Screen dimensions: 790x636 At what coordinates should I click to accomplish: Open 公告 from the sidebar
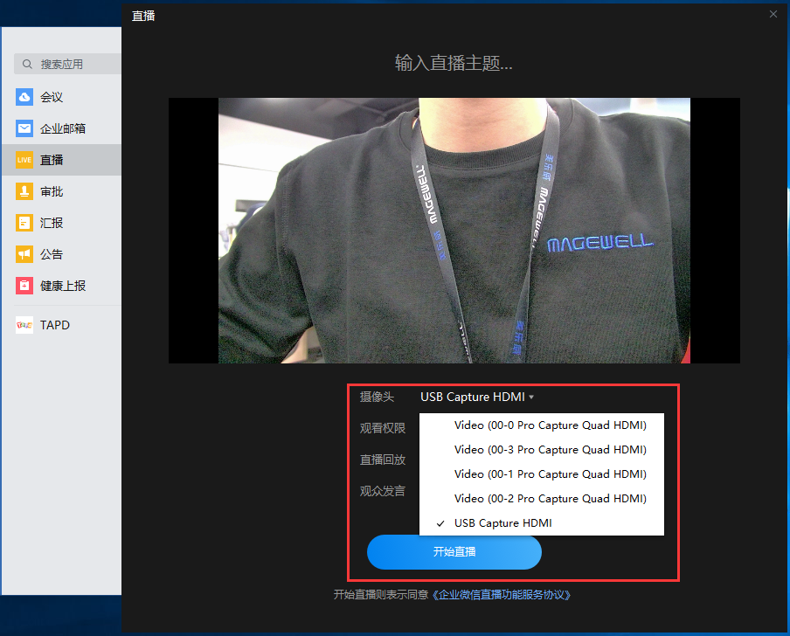[x=61, y=254]
